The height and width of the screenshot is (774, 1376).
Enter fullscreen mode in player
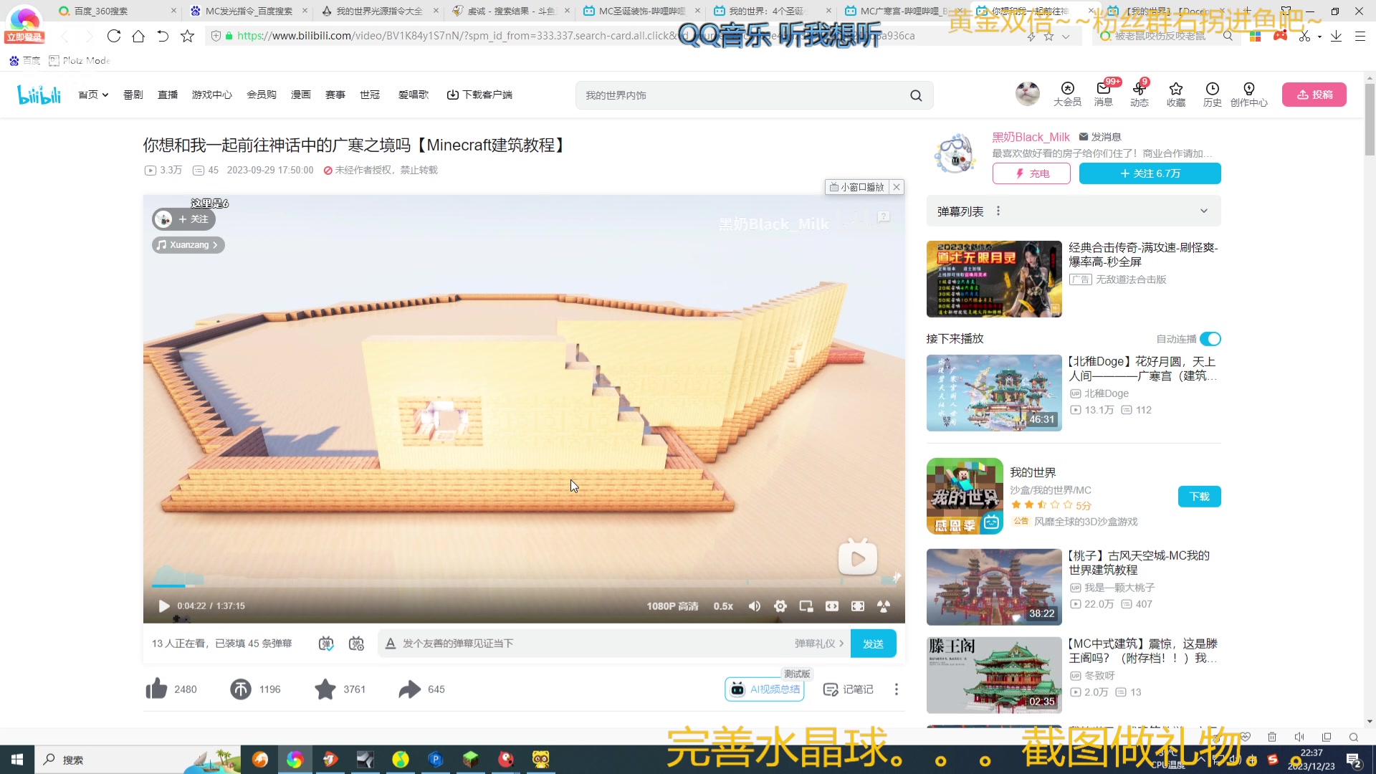pos(858,606)
